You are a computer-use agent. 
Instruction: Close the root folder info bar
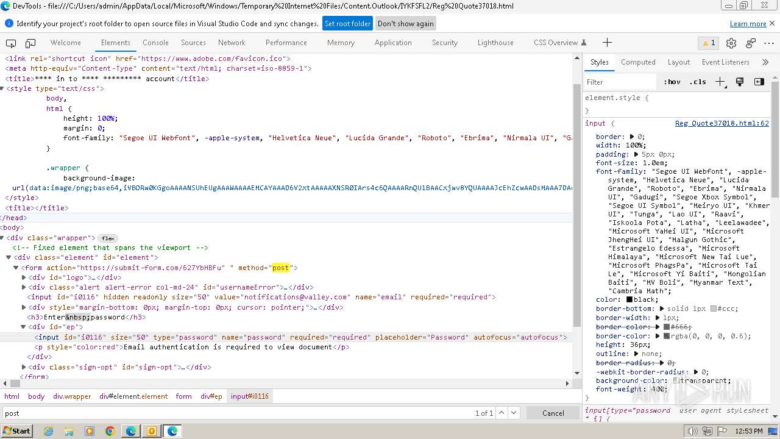771,23
